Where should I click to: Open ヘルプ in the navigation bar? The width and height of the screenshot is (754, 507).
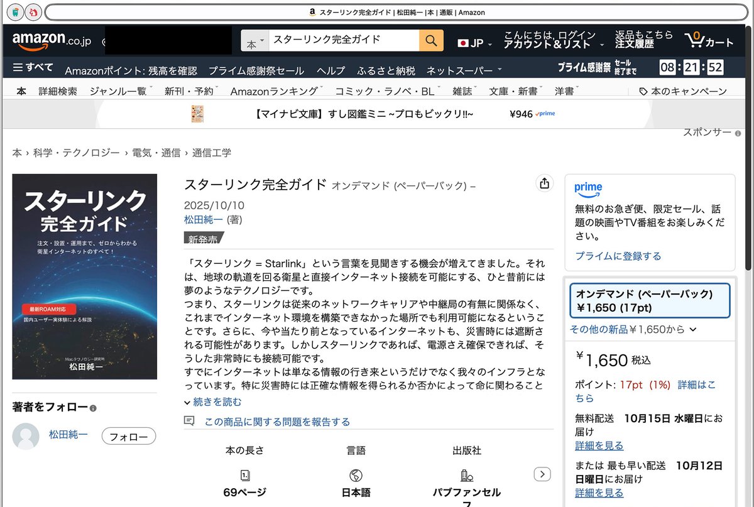tap(331, 70)
